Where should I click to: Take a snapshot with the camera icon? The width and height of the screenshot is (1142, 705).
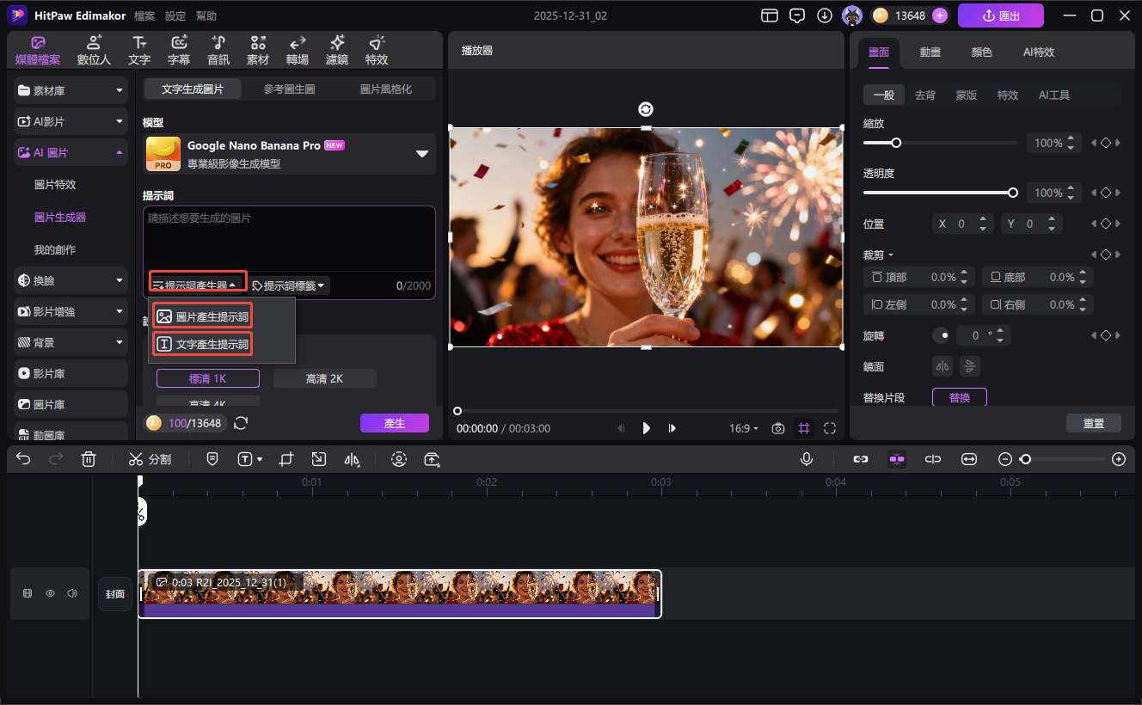tap(777, 428)
